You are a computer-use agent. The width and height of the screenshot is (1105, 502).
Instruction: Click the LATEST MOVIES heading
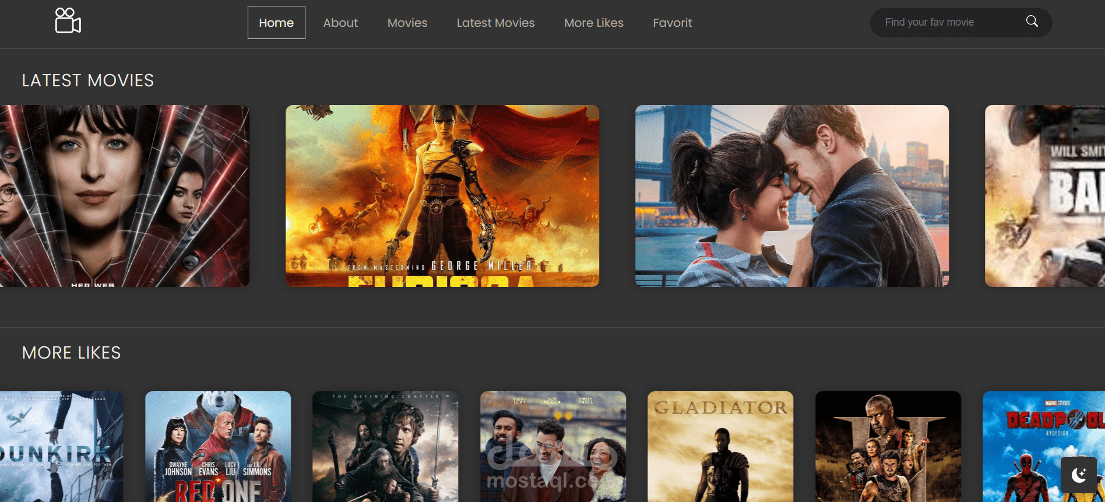(x=88, y=80)
